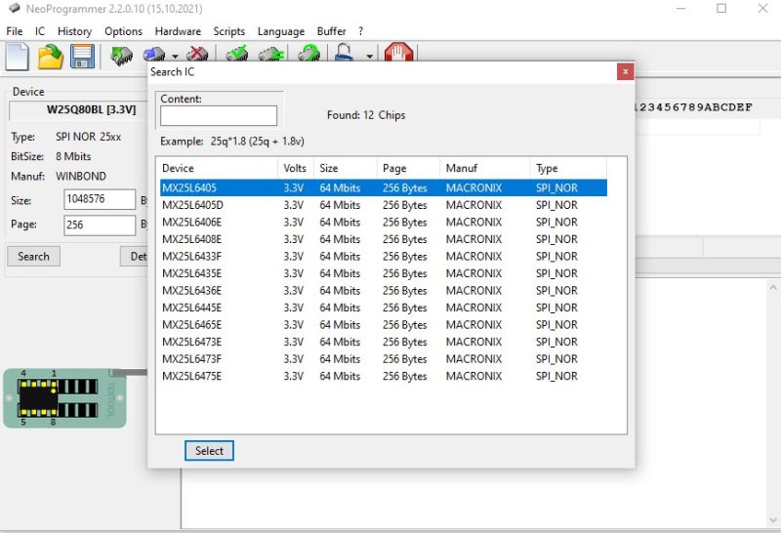Open a file with the folder icon
Image resolution: width=781 pixels, height=533 pixels.
point(51,57)
